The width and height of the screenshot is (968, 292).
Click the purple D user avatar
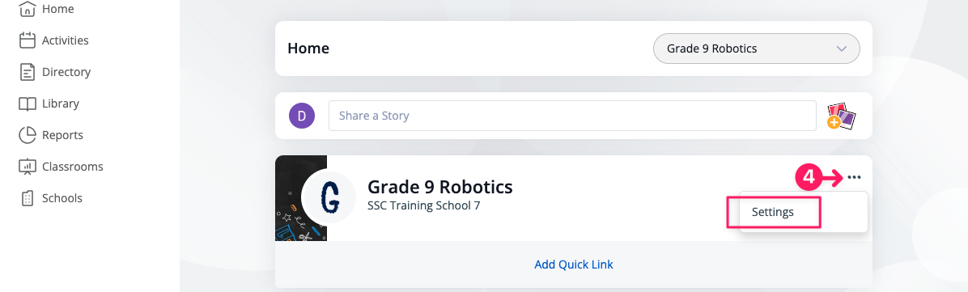click(x=302, y=116)
